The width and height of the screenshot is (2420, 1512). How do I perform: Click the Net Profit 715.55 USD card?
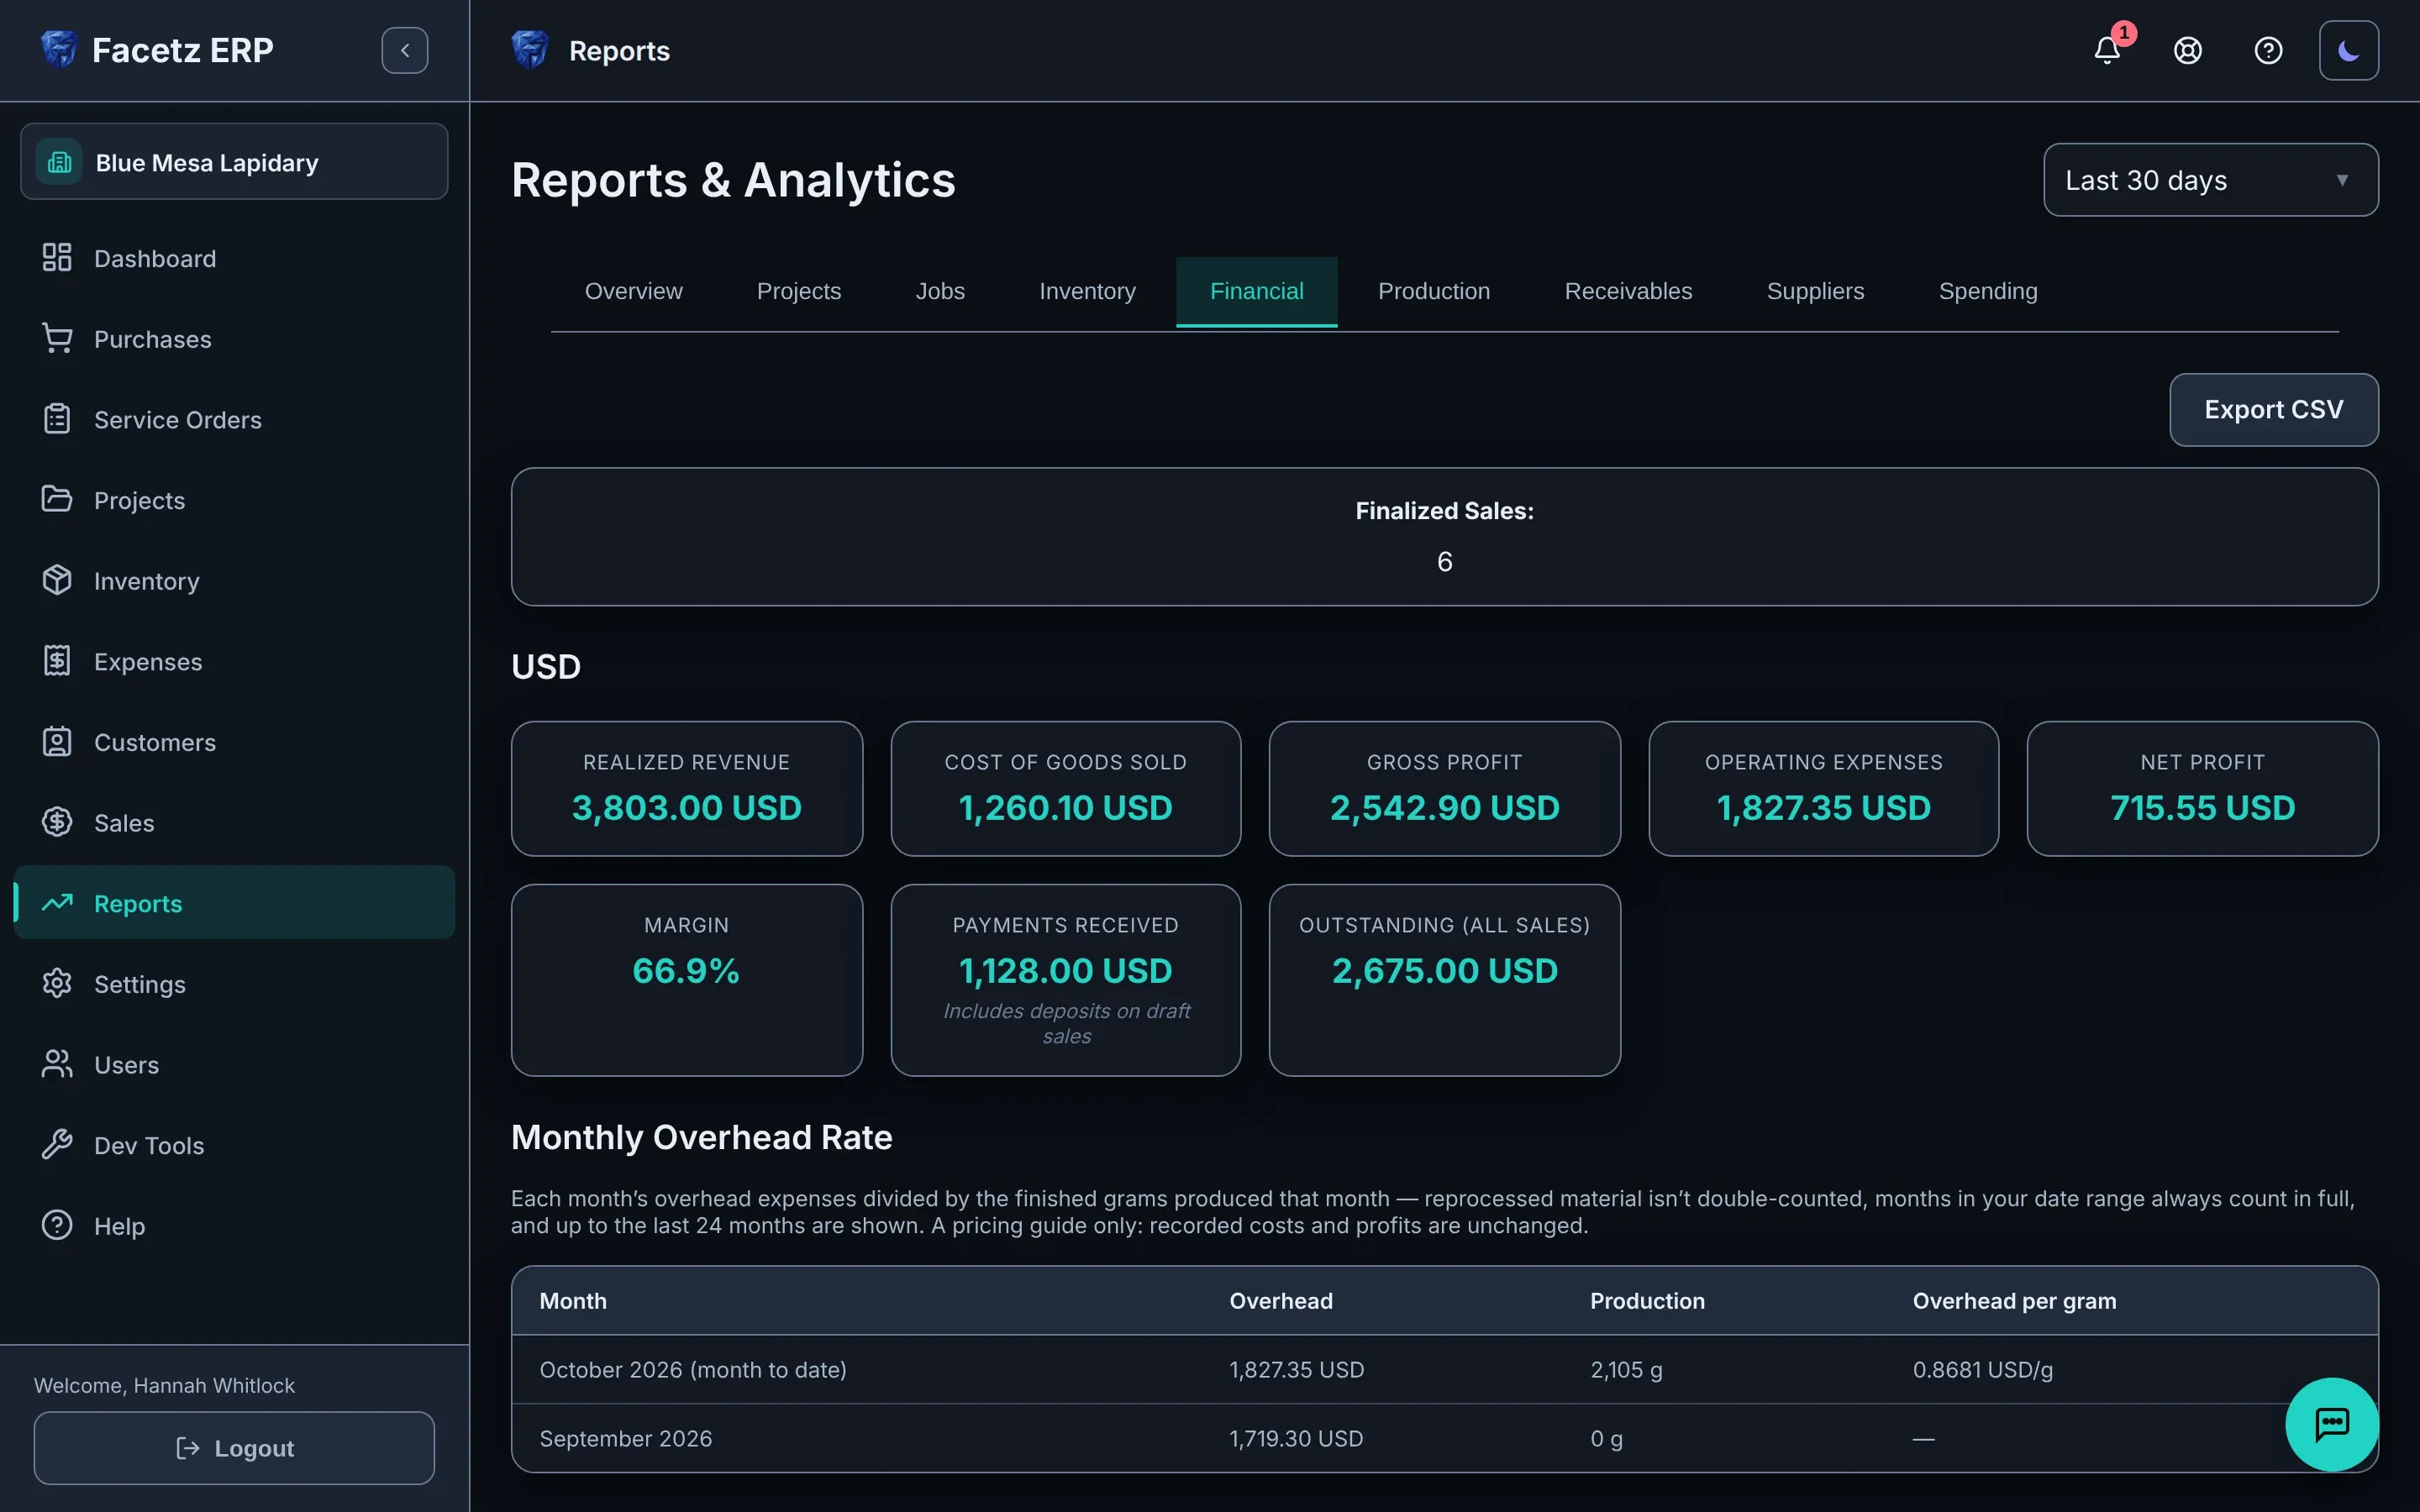point(2202,789)
